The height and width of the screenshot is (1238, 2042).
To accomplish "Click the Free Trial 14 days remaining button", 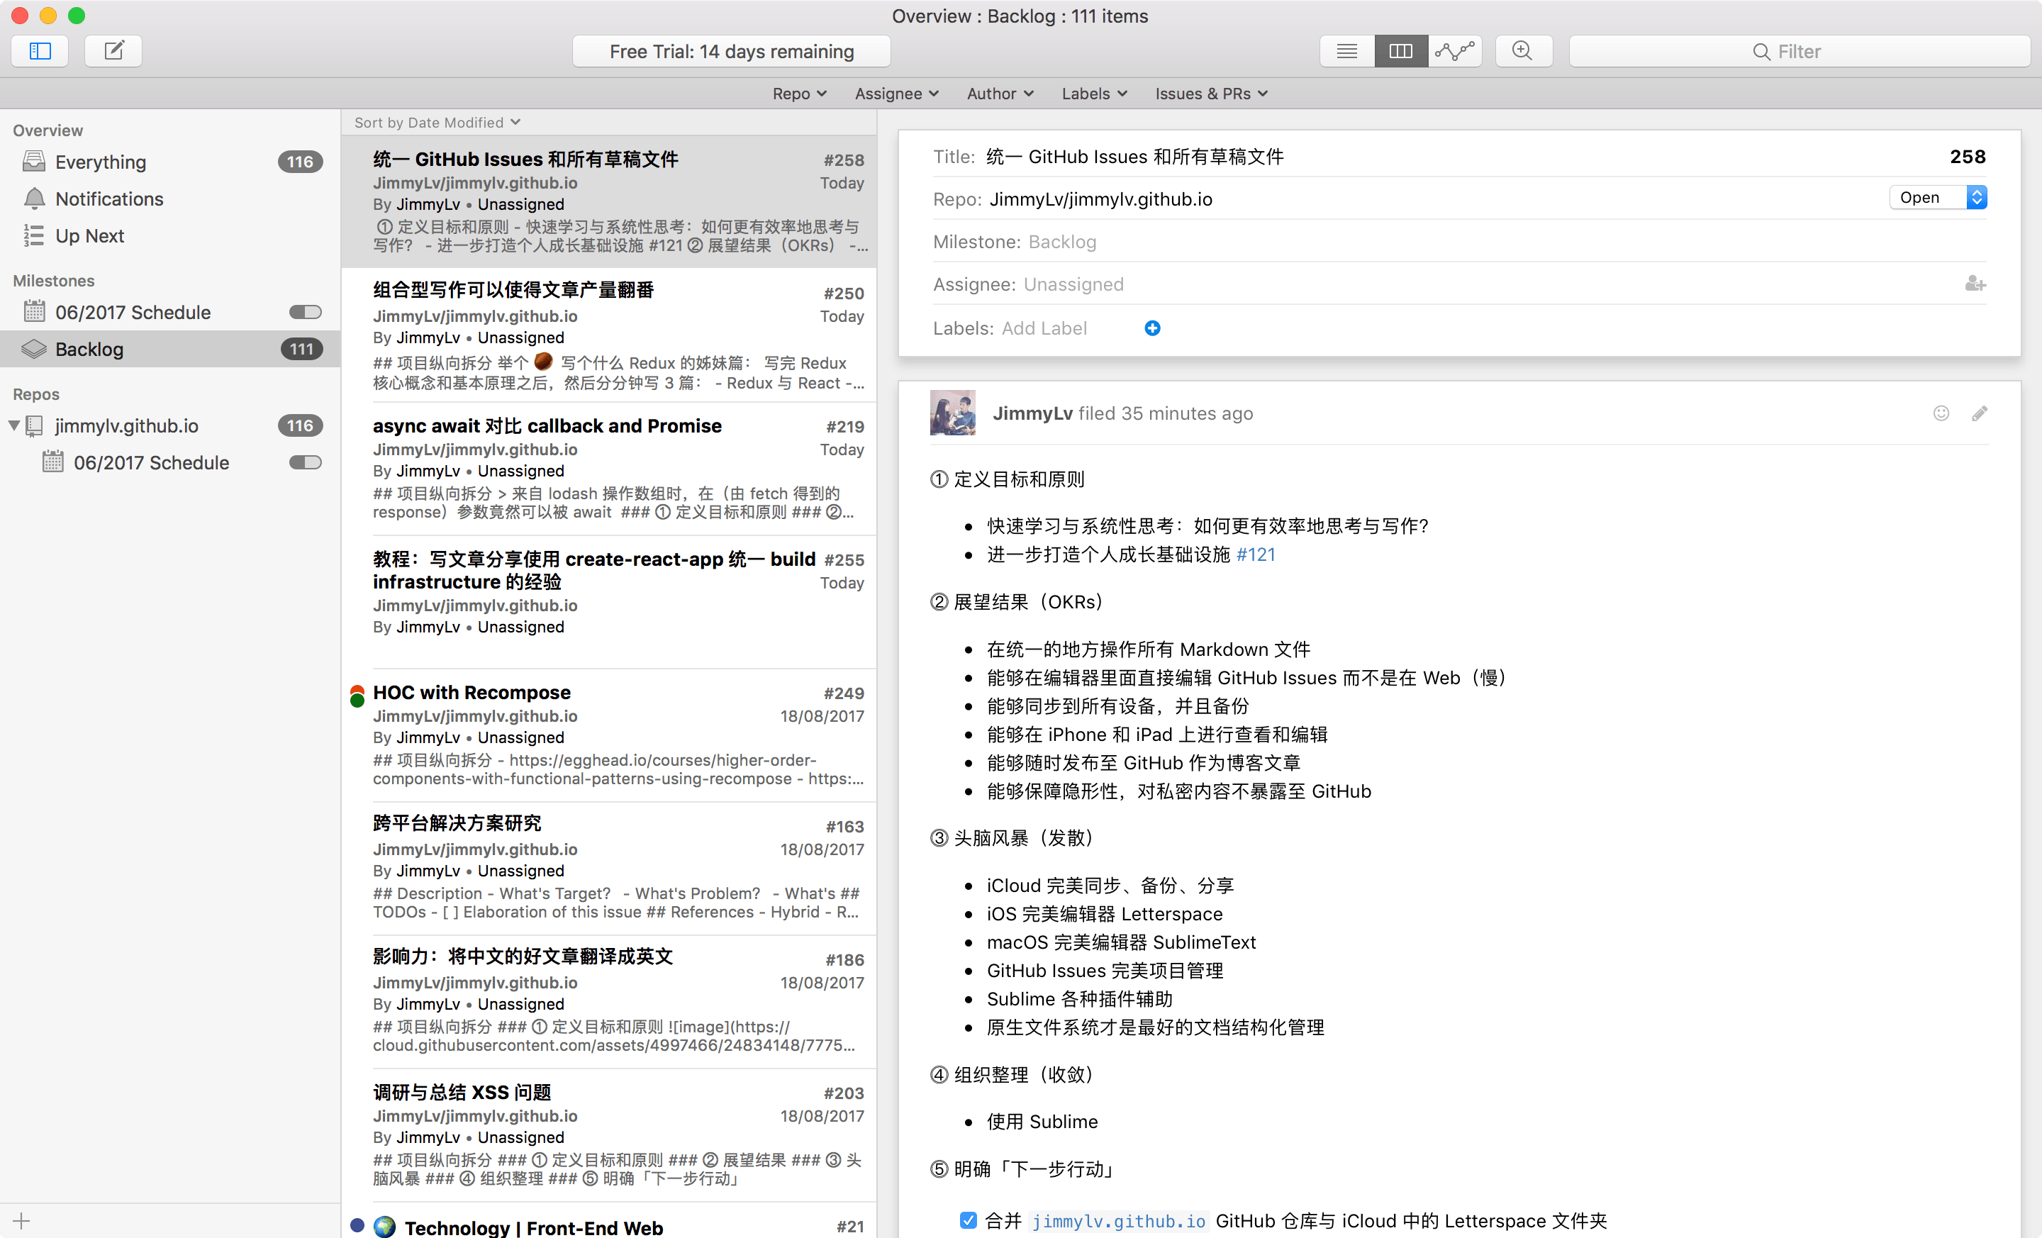I will 731,51.
